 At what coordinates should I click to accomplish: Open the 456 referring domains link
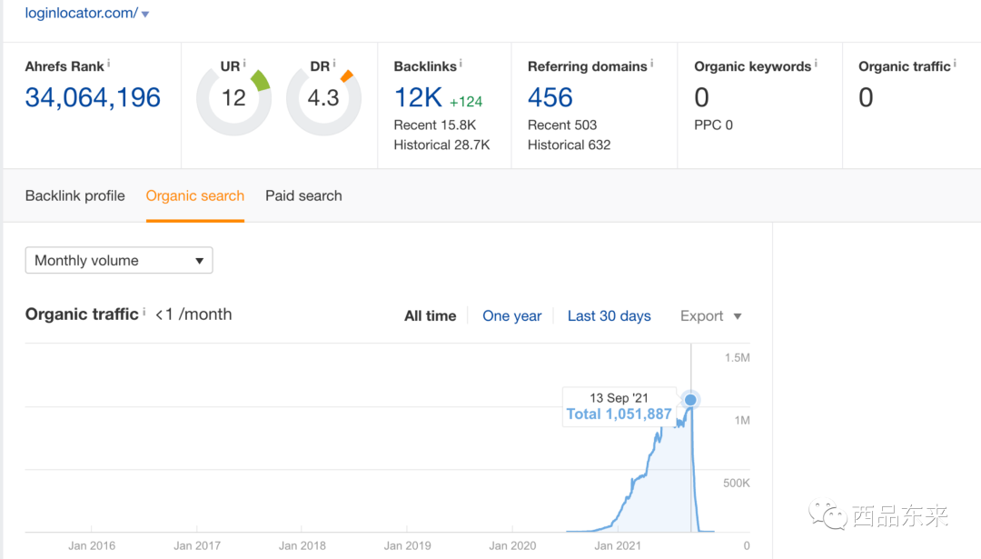pos(550,97)
